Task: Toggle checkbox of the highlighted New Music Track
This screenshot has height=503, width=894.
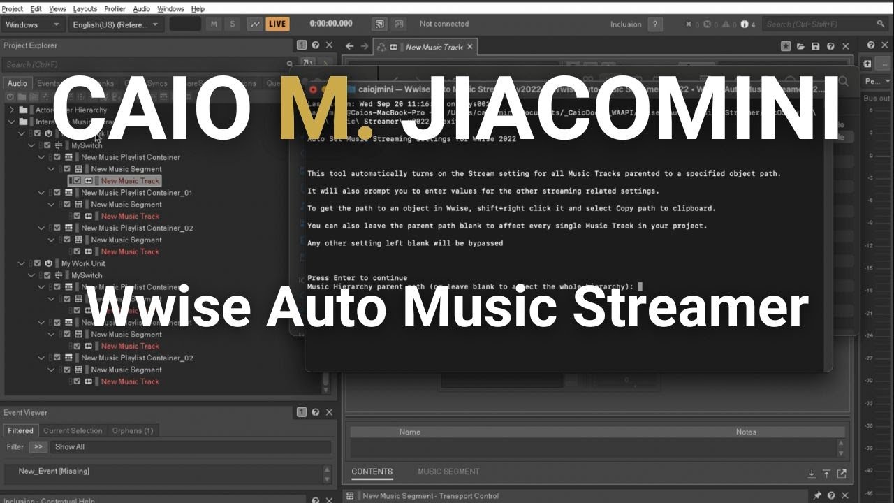Action: point(78,180)
